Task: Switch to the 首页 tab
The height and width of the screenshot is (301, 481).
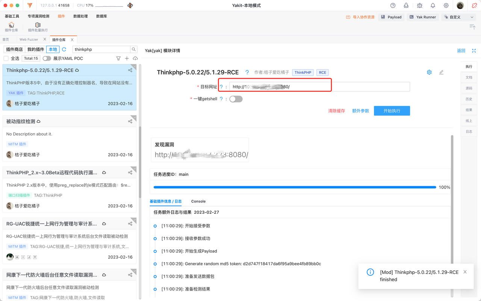Action: click(x=6, y=40)
